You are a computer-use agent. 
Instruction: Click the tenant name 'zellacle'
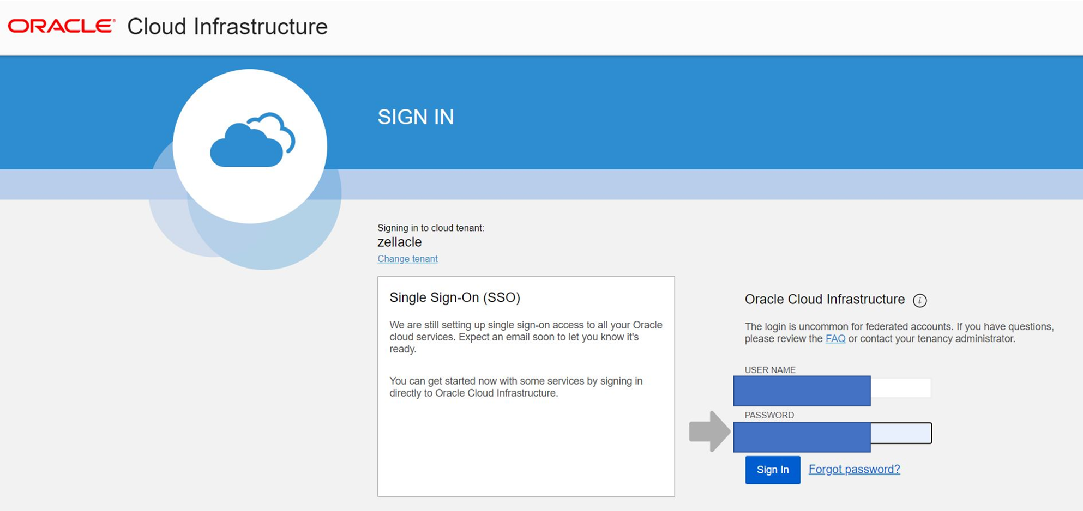[400, 242]
